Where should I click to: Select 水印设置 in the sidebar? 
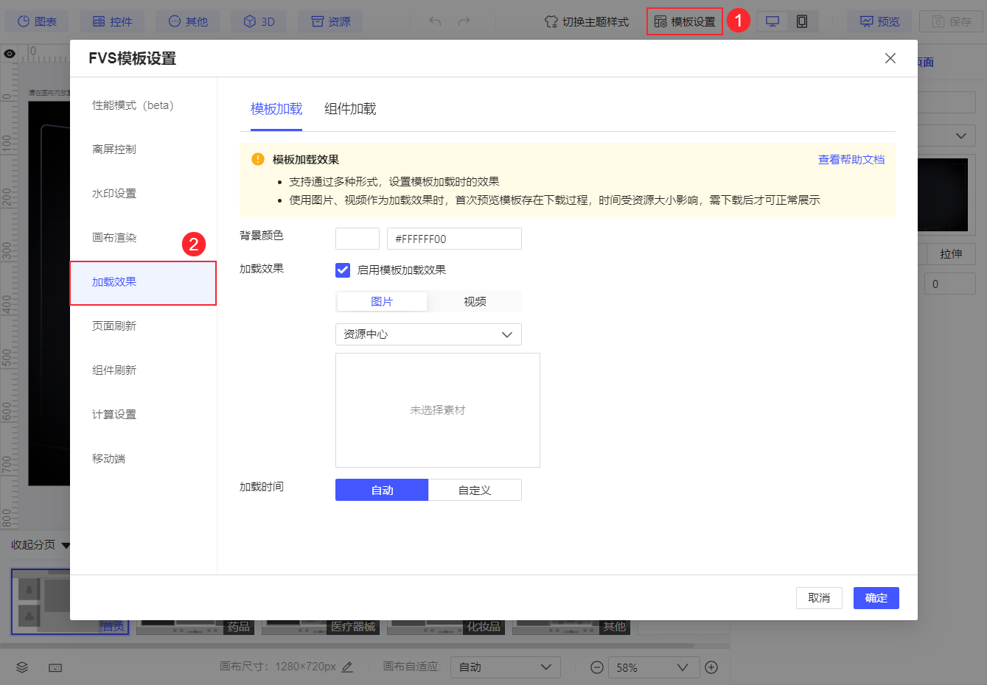(x=143, y=194)
